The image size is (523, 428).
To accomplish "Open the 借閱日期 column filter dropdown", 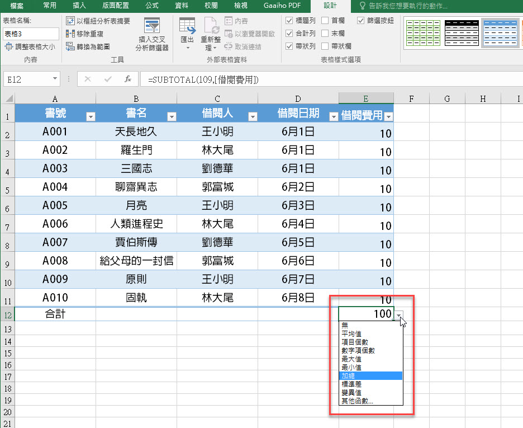I will [x=334, y=117].
